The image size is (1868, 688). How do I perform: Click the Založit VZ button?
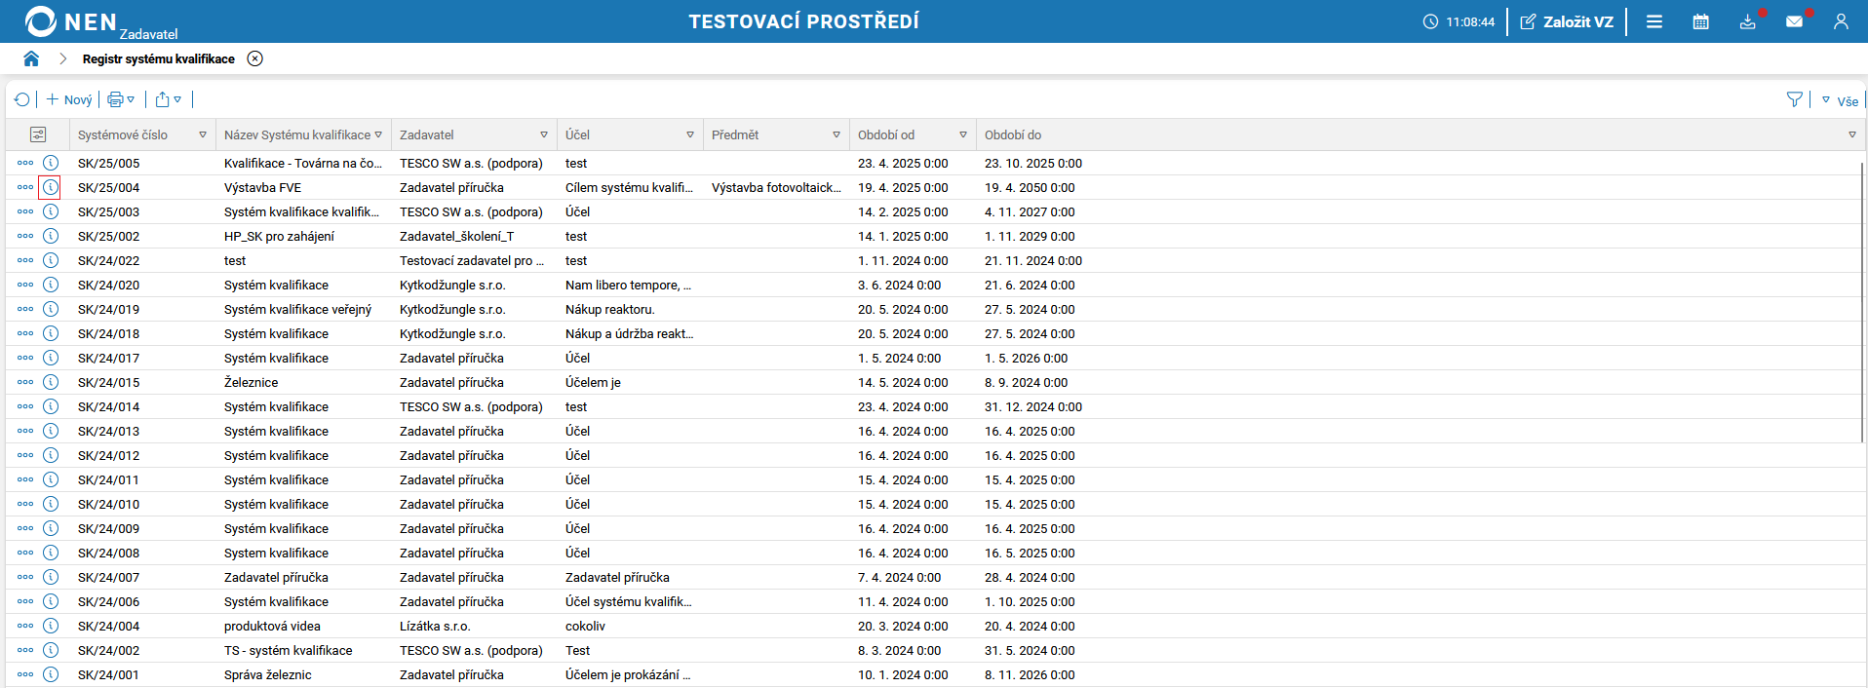click(x=1567, y=21)
